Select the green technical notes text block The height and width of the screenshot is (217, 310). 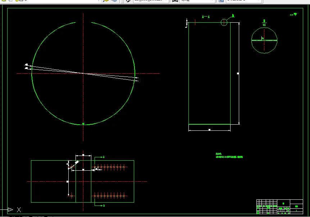[229, 156]
